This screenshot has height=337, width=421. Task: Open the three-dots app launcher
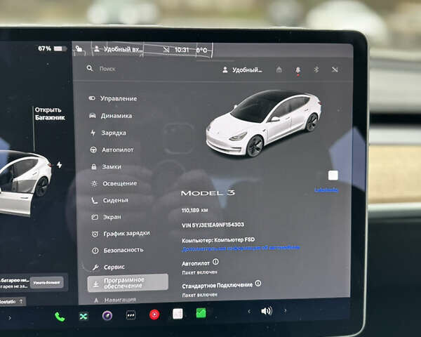[131, 315]
